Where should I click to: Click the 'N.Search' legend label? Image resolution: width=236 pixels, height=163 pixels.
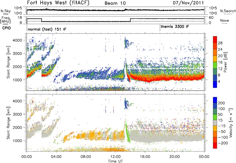(x=228, y=11)
